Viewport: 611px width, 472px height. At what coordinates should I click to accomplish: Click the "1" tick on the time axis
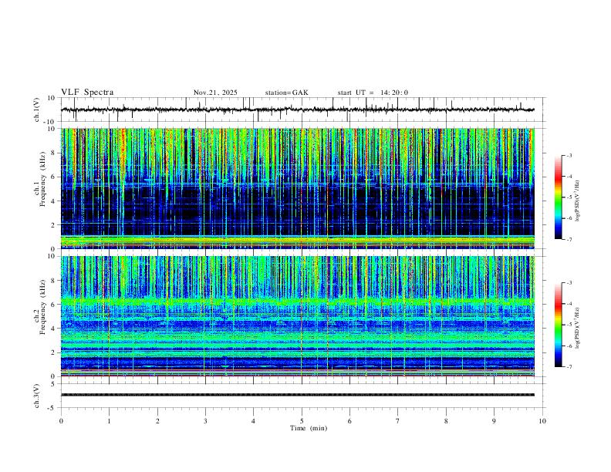(x=109, y=421)
